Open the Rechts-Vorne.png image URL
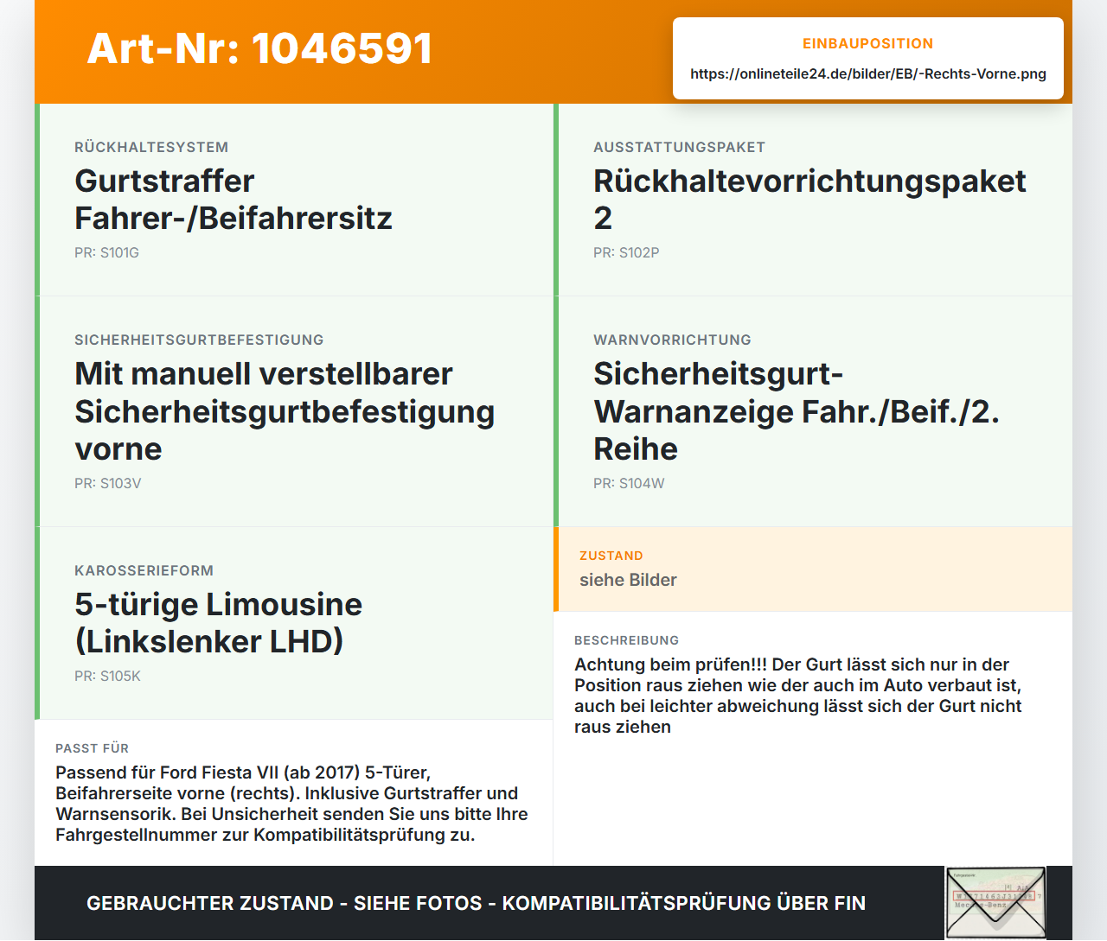 tap(868, 73)
